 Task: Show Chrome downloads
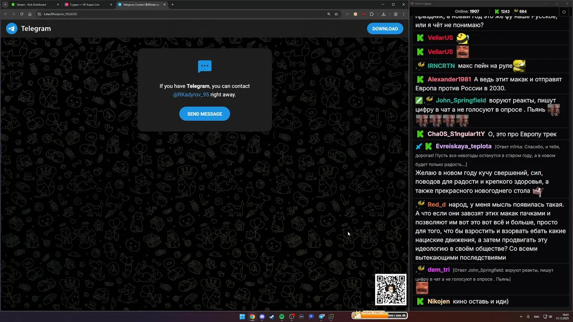[x=384, y=14]
